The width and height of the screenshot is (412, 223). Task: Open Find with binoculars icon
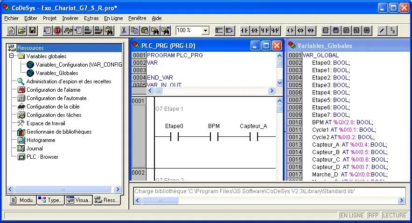pyautogui.click(x=155, y=31)
